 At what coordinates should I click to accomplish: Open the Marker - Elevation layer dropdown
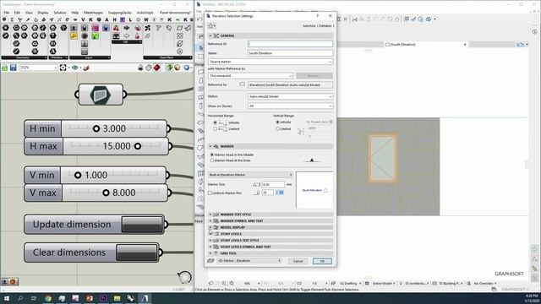[x=249, y=261]
